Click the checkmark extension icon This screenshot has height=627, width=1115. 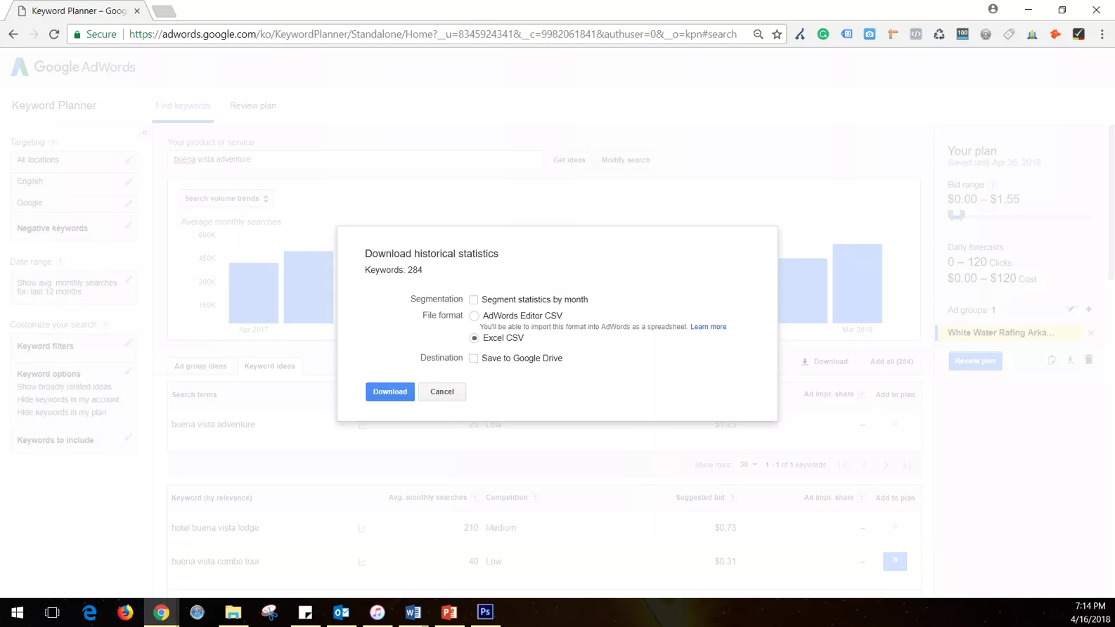coord(1078,34)
